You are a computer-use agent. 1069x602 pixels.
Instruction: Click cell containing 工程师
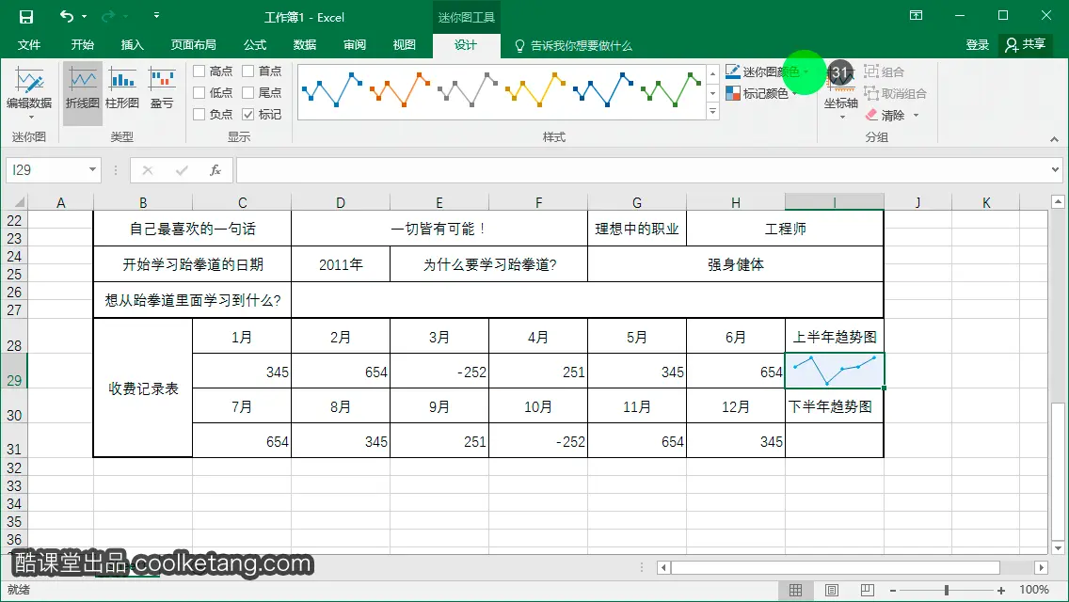click(x=785, y=229)
